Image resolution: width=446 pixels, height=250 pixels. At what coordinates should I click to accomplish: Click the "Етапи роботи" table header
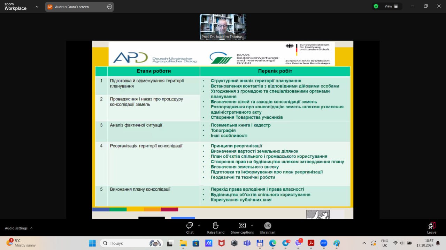coord(154,71)
